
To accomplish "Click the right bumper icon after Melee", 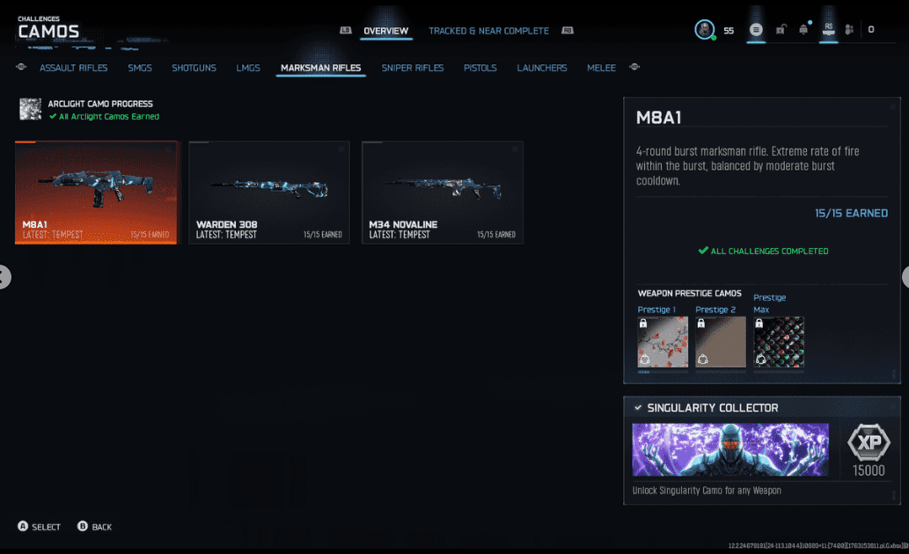I will coord(634,67).
